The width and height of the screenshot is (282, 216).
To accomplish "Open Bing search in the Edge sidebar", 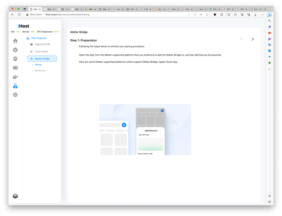I will 269,21.
